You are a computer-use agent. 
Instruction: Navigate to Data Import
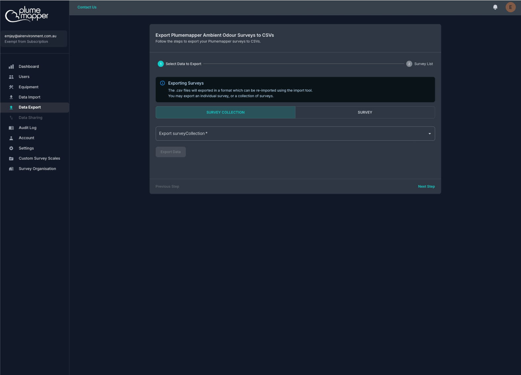(x=34, y=97)
